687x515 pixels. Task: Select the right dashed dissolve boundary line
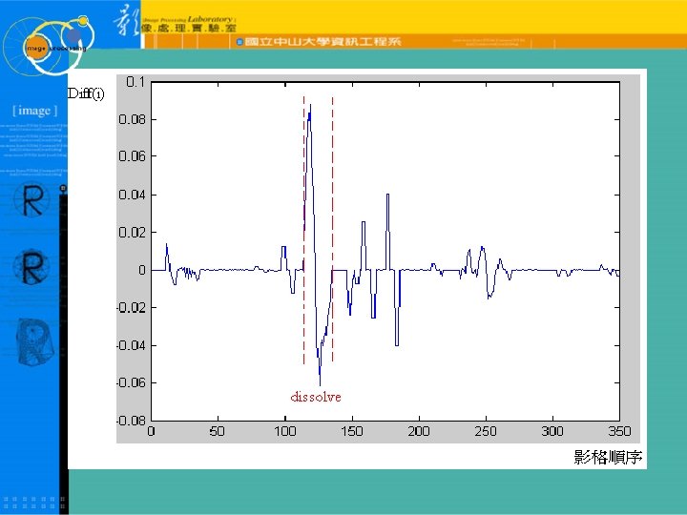click(x=333, y=230)
